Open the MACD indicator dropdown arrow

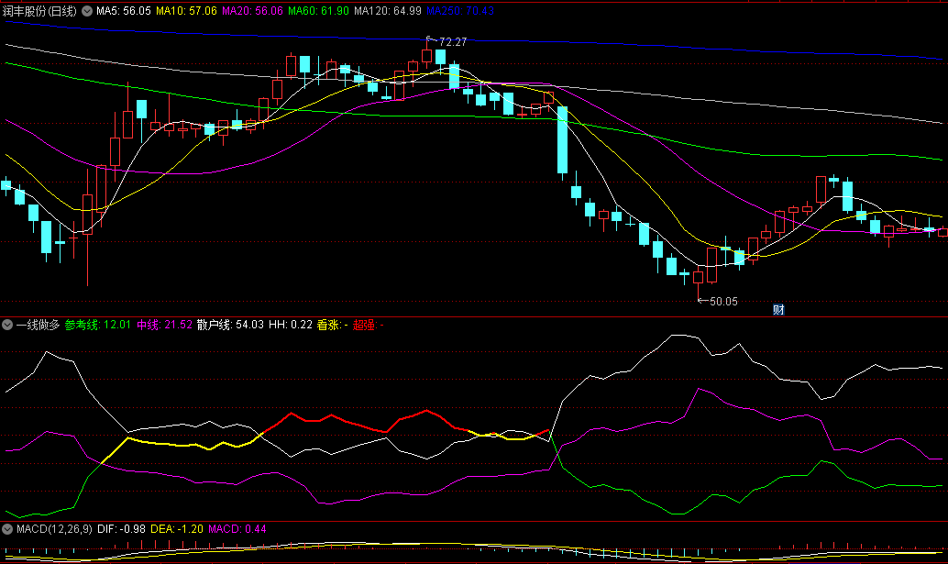(x=7, y=529)
